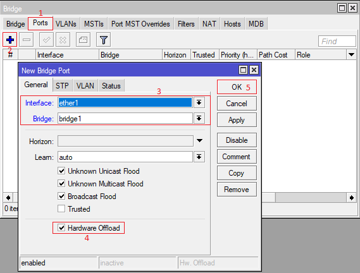360x273 pixels.
Task: Open the MSTIs tab
Action: tap(94, 24)
